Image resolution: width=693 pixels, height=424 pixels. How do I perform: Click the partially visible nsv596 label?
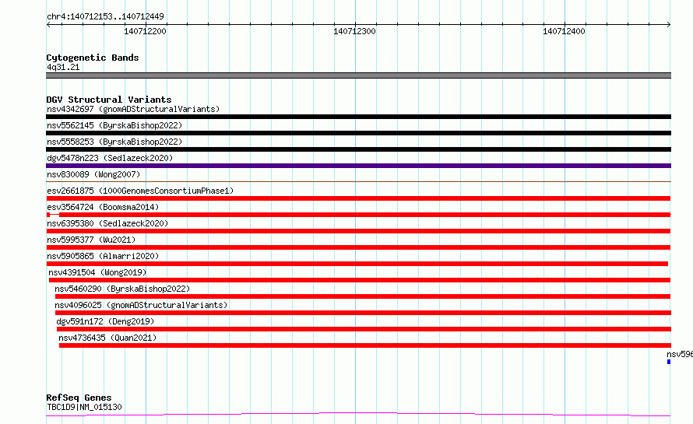(x=680, y=354)
